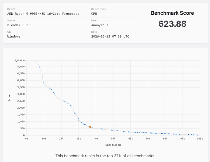The height and width of the screenshot is (162, 210).
Task: Click the 5,444.0 maximum score label
Action: pyautogui.click(x=20, y=60)
